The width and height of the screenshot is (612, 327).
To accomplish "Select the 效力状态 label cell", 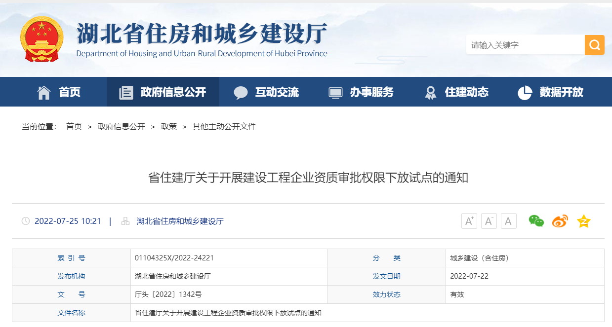I will tap(386, 294).
